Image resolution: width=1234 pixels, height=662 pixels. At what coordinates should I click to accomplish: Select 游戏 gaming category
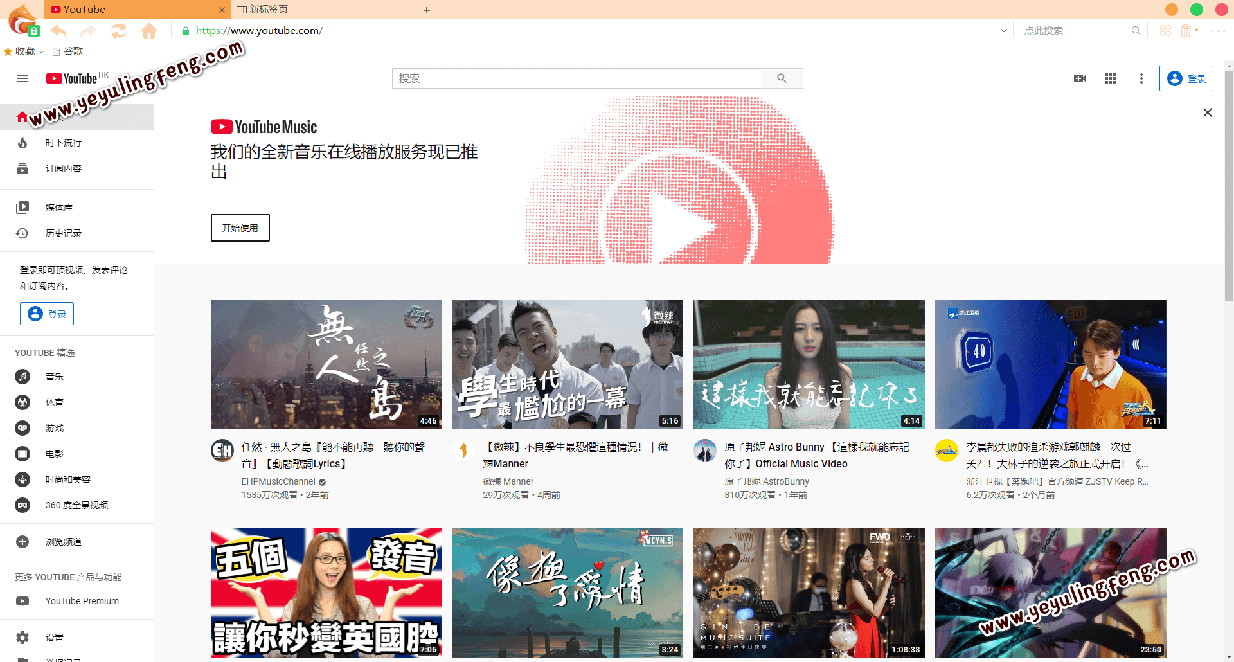pos(76,428)
